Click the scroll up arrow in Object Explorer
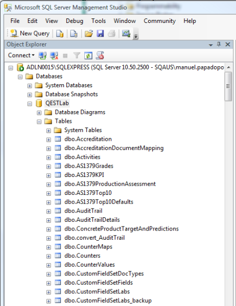 pyautogui.click(x=228, y=67)
